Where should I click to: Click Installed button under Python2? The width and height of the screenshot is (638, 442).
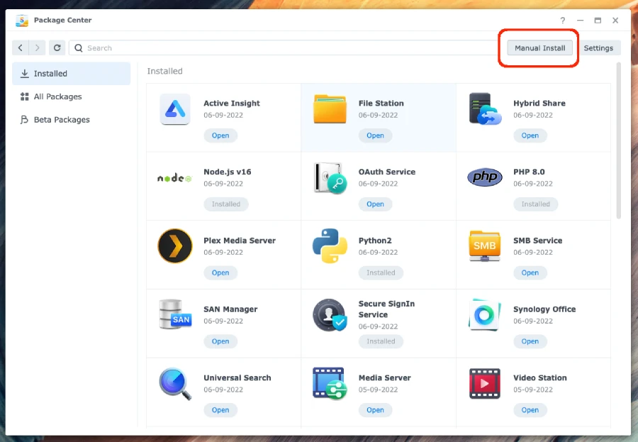(x=381, y=272)
